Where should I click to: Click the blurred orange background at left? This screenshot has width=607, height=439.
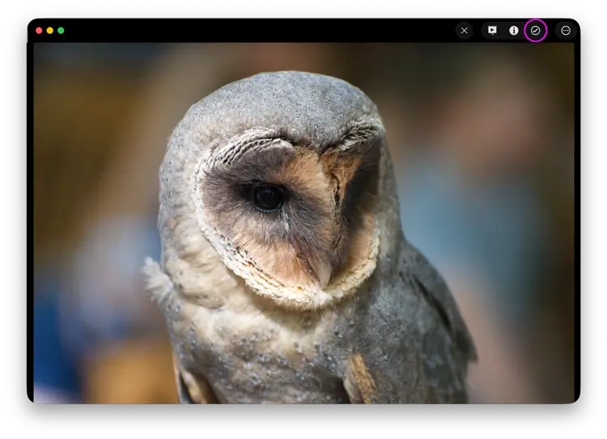(x=73, y=121)
